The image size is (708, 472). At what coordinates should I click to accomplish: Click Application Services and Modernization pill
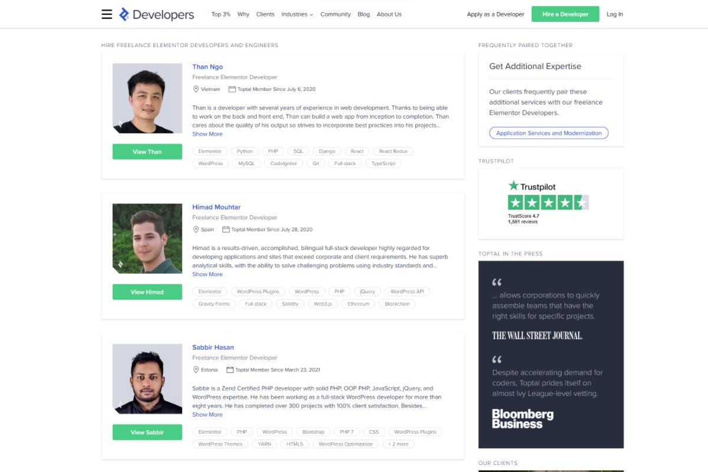(549, 133)
